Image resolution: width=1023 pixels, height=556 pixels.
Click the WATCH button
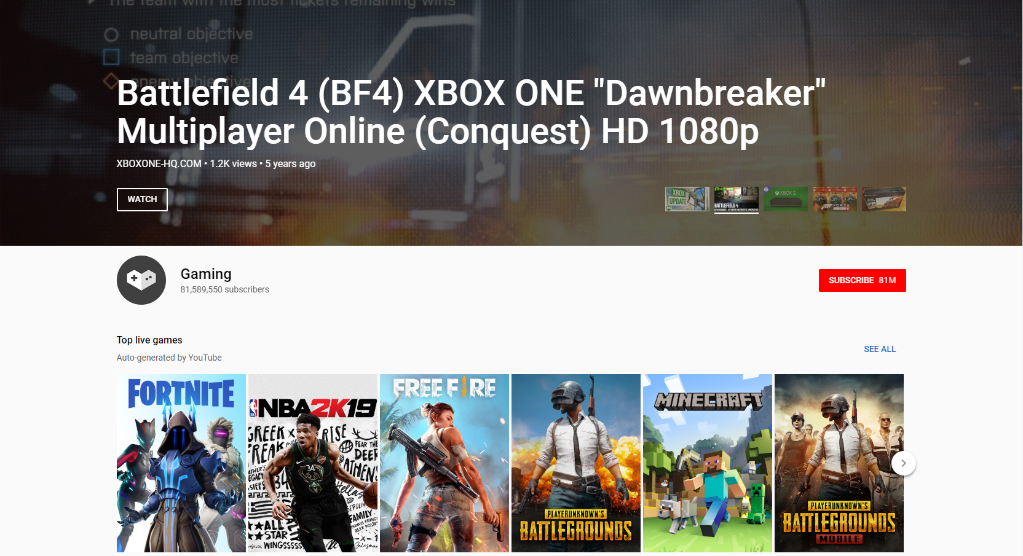click(x=142, y=200)
